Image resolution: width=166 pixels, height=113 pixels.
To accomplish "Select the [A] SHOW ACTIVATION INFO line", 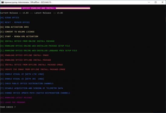I will pos(14,27).
